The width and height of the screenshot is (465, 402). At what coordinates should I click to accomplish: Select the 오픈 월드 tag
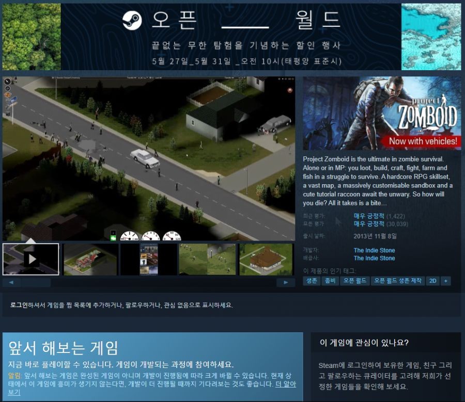coord(354,281)
